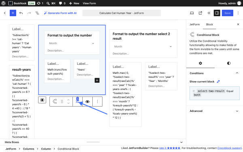Click the Live status badge
Viewport: 243px width, 152px height.
click(x=32, y=3)
